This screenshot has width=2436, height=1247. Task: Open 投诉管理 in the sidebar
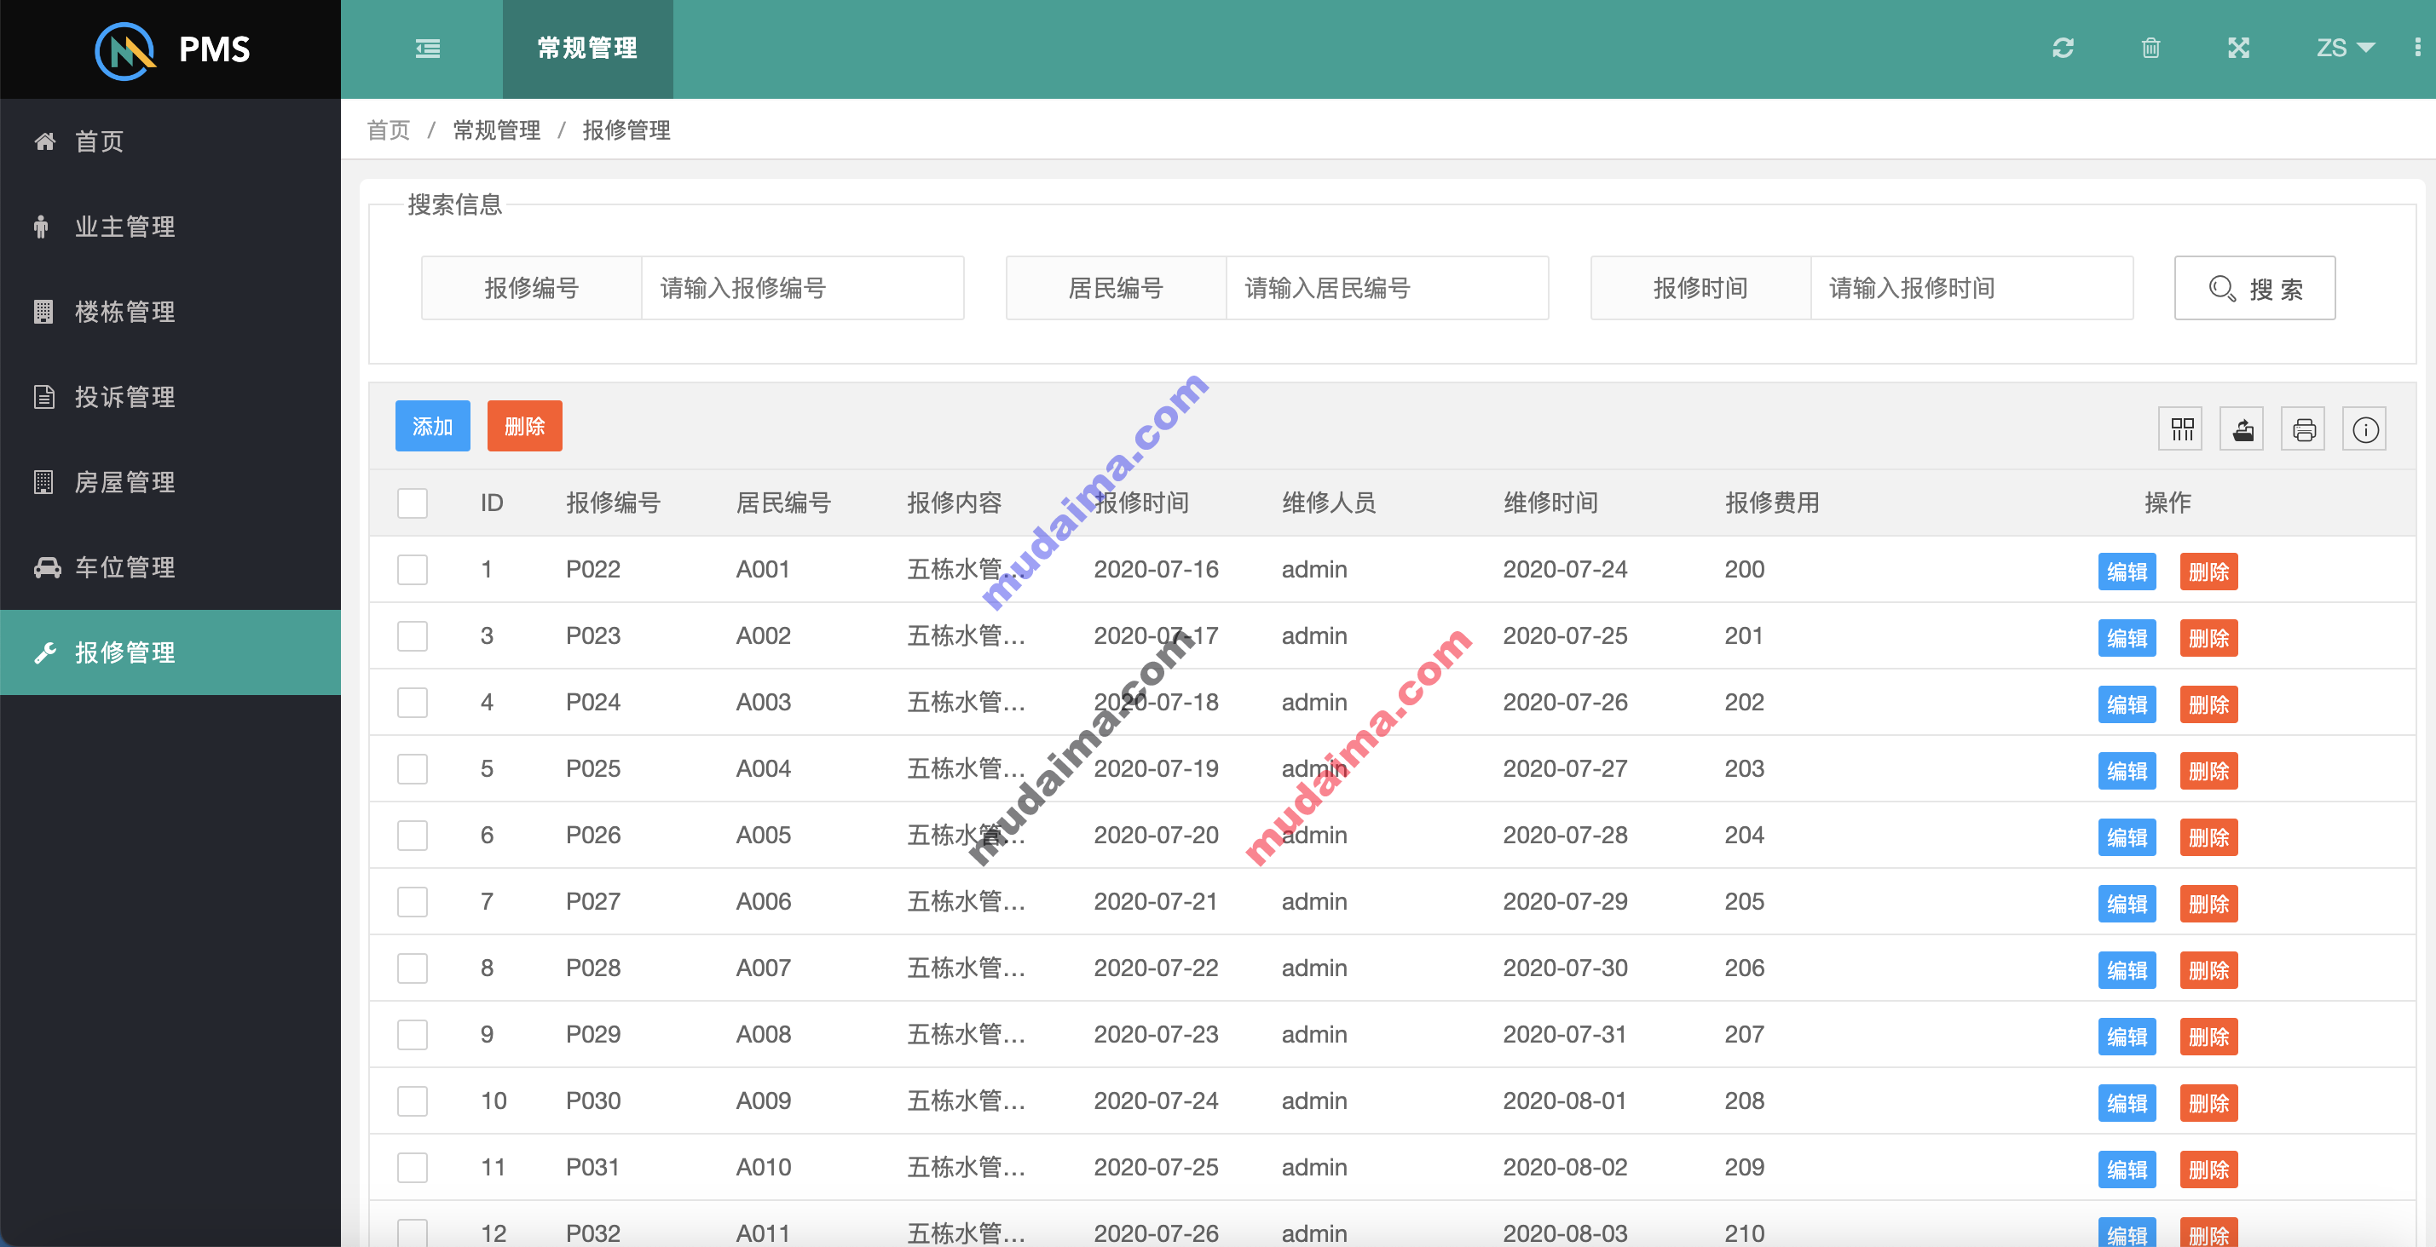click(170, 397)
